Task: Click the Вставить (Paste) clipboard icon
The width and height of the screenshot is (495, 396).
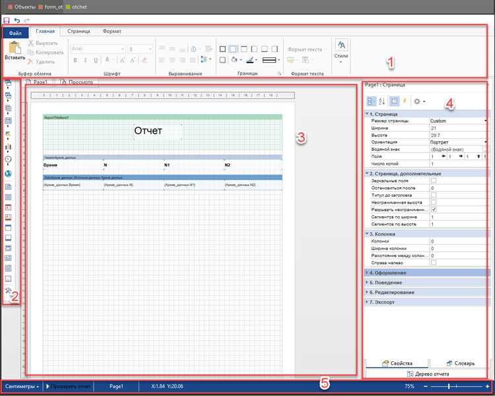Action: click(15, 49)
